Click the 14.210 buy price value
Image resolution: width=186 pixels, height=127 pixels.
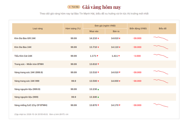coord(93,38)
